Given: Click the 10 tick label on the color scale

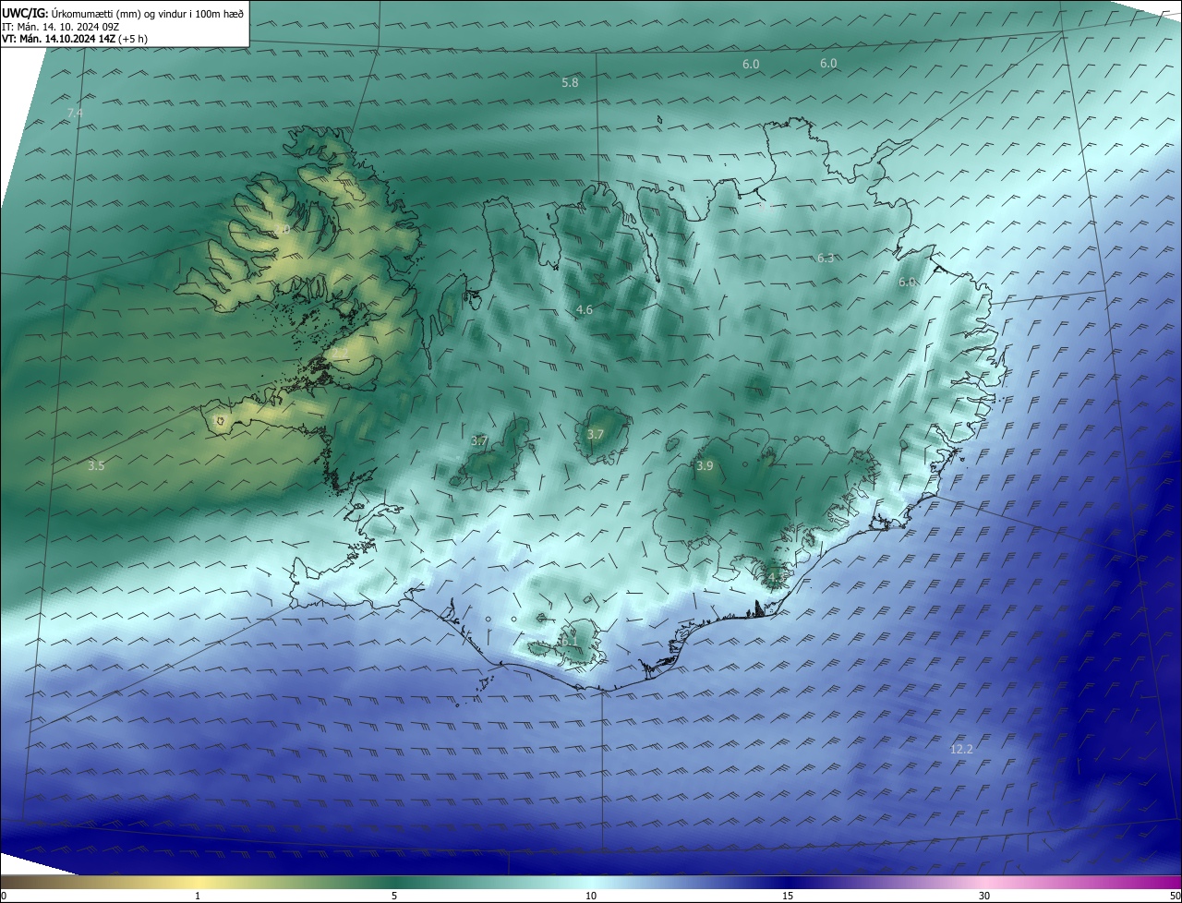Looking at the screenshot, I should click(591, 897).
